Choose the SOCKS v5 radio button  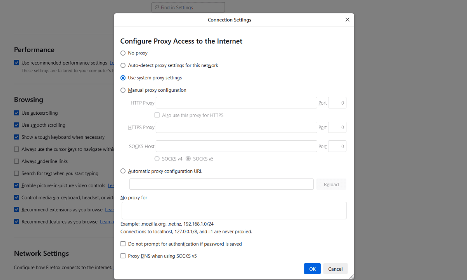[x=188, y=159]
